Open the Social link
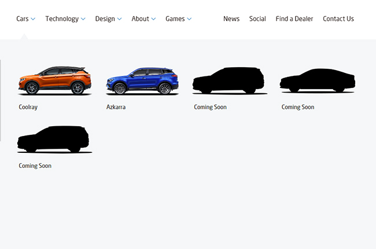This screenshot has height=249, width=376. (257, 19)
